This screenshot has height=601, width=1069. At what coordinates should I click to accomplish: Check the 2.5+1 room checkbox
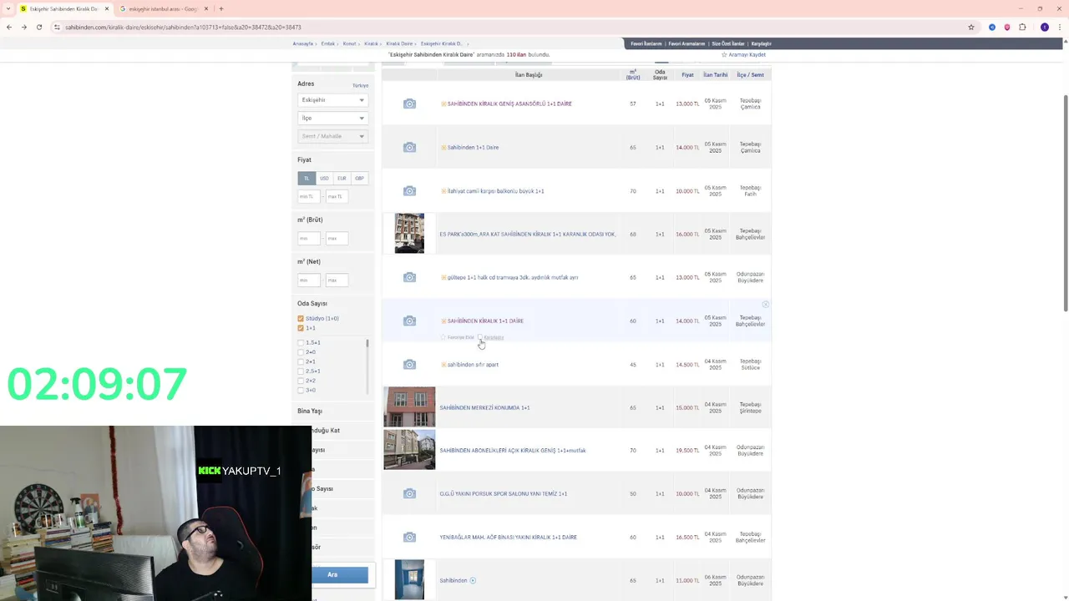click(x=301, y=371)
